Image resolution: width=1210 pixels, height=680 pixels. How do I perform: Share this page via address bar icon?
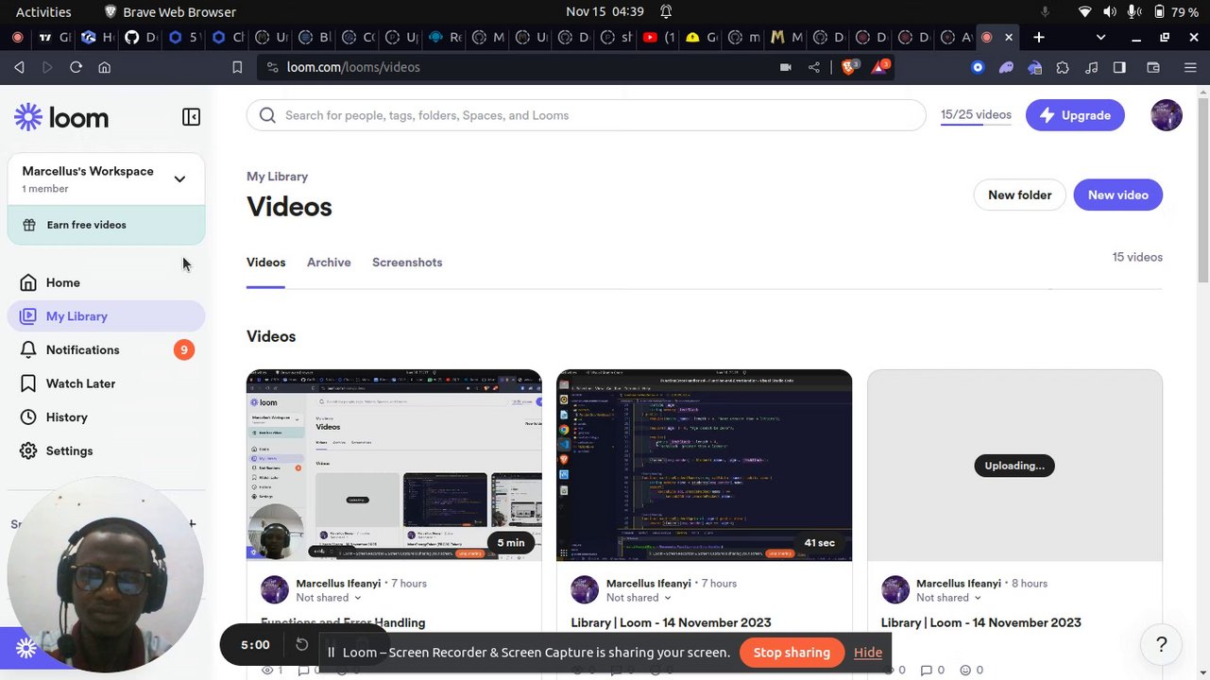coord(814,67)
